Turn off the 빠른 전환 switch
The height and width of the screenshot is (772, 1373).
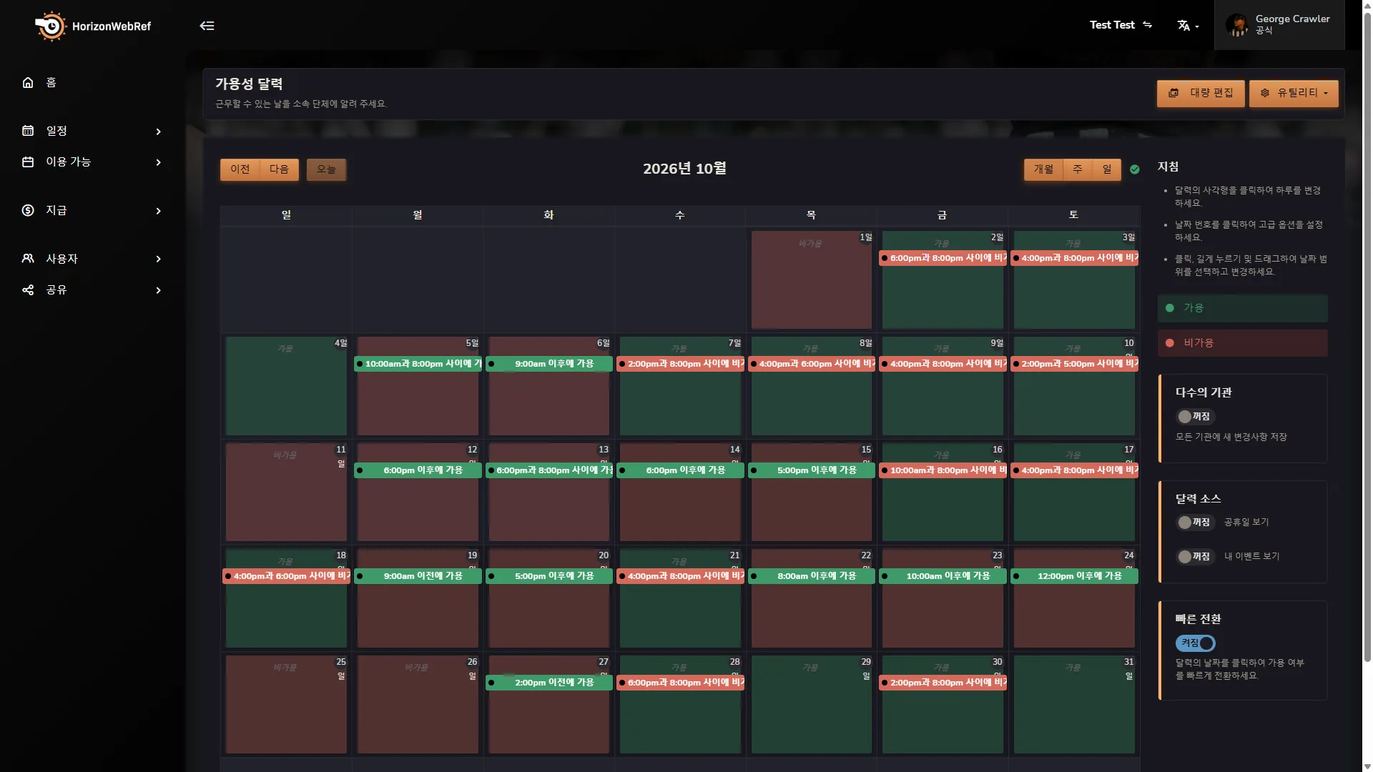click(x=1196, y=643)
